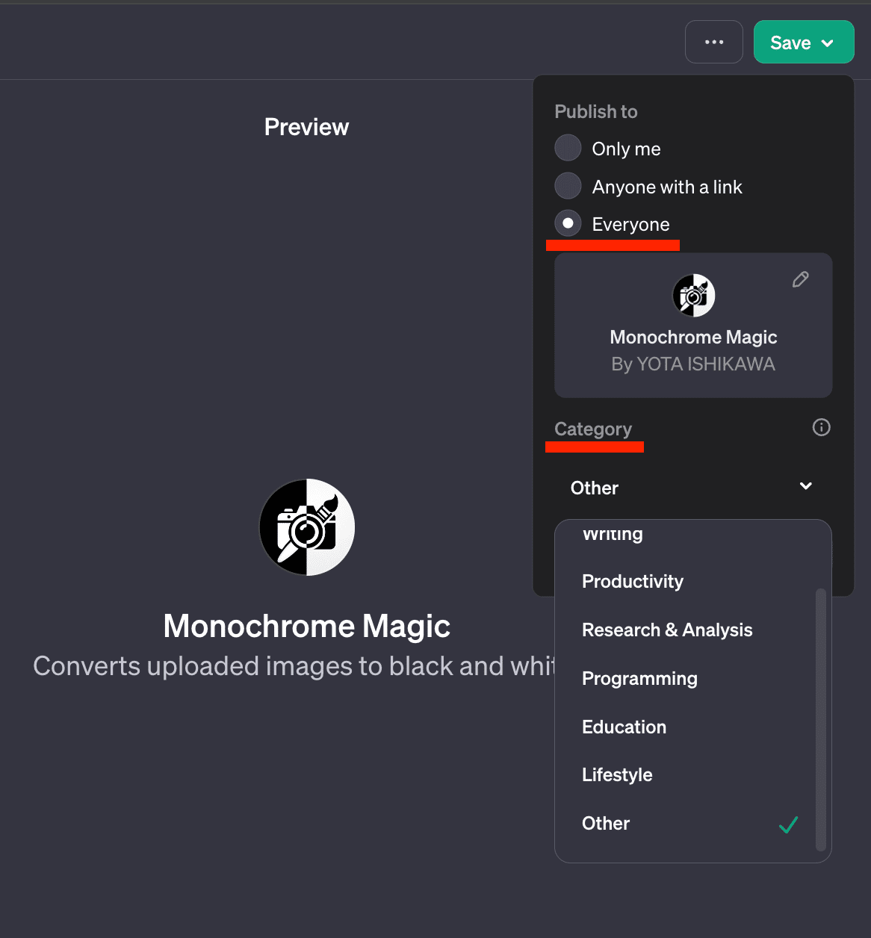This screenshot has width=871, height=938.
Task: Select the Only me radio button
Action: [568, 148]
